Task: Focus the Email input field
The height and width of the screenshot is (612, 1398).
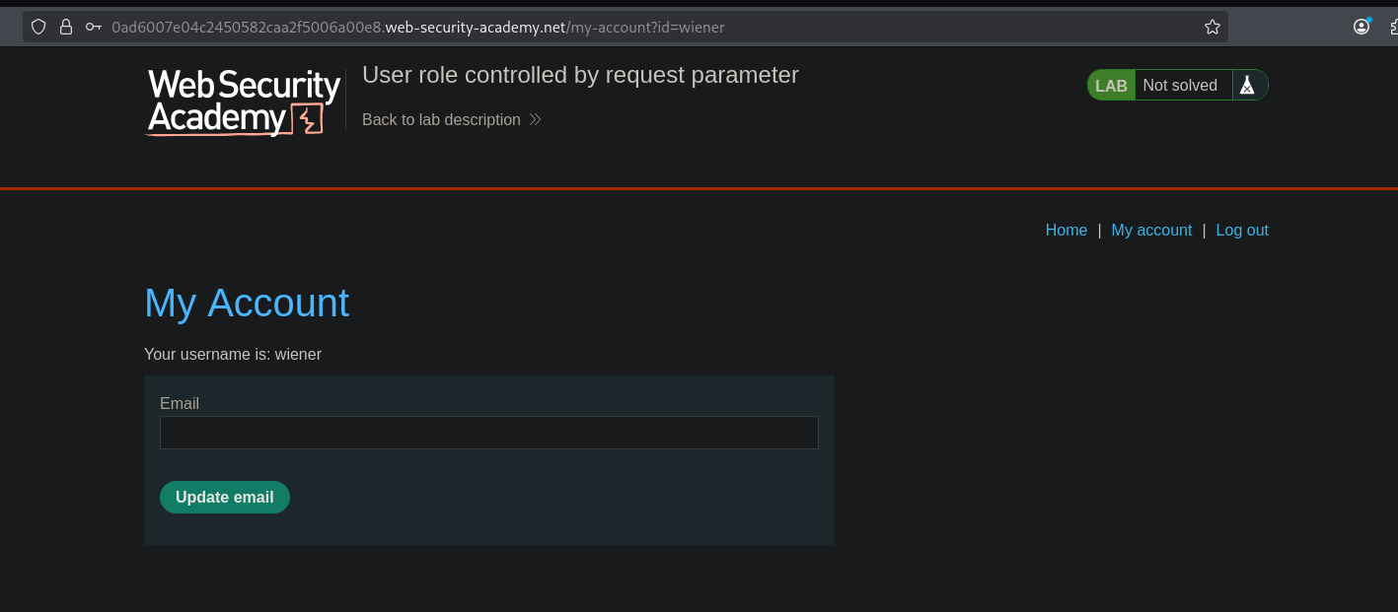Action: tap(488, 433)
